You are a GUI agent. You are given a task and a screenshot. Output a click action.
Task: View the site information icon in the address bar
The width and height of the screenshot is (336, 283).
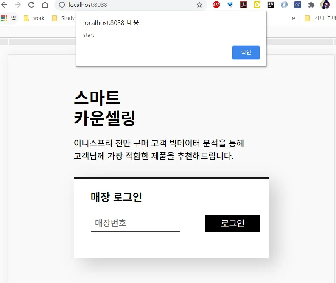[x=62, y=5]
